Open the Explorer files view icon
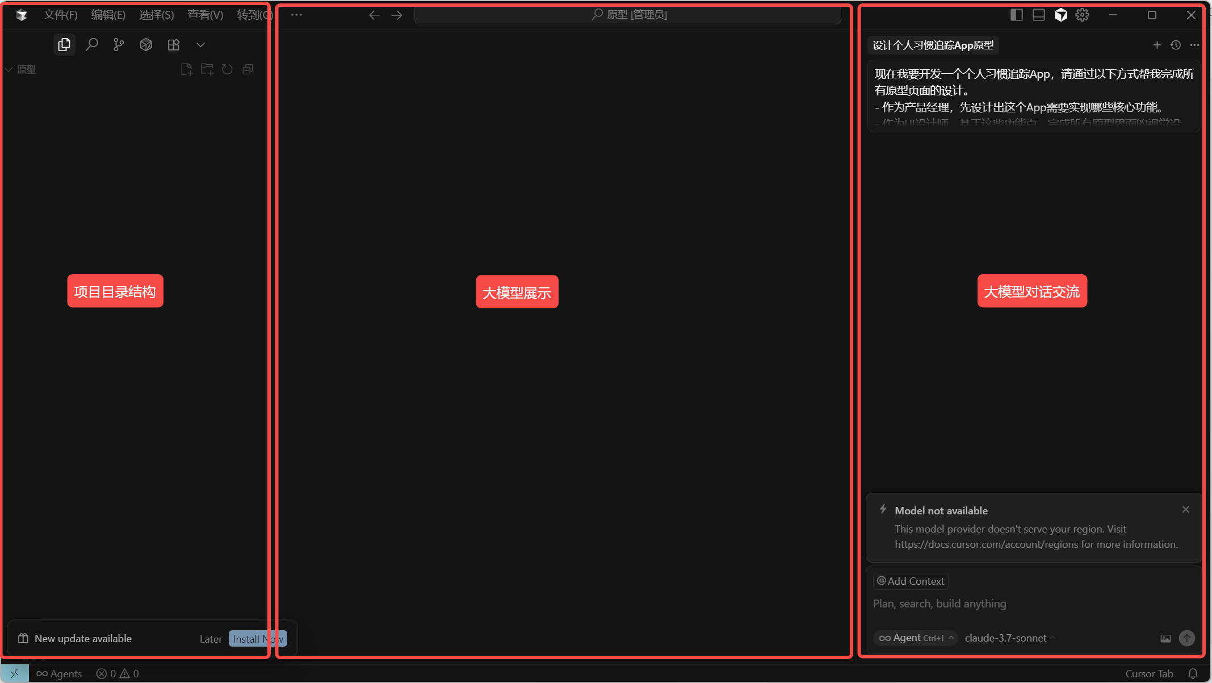 (x=64, y=44)
